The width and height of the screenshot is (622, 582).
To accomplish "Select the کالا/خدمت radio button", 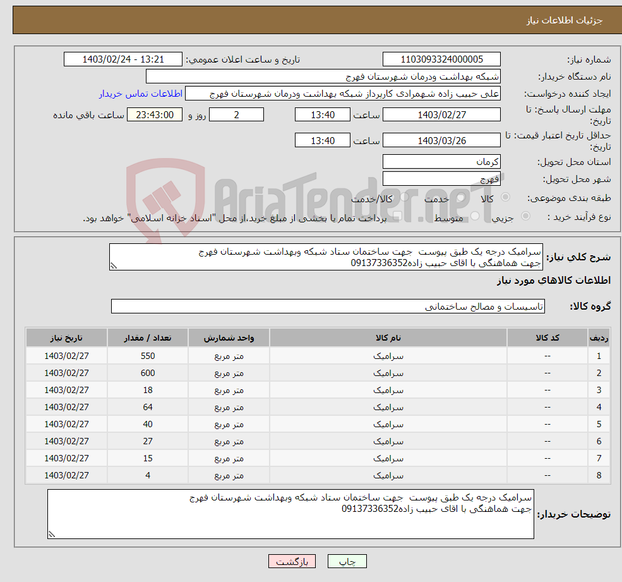I will tap(404, 197).
